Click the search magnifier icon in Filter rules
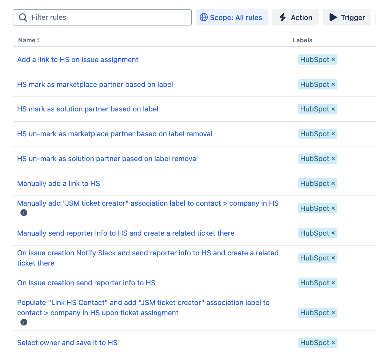This screenshot has height=355, width=376. [23, 18]
